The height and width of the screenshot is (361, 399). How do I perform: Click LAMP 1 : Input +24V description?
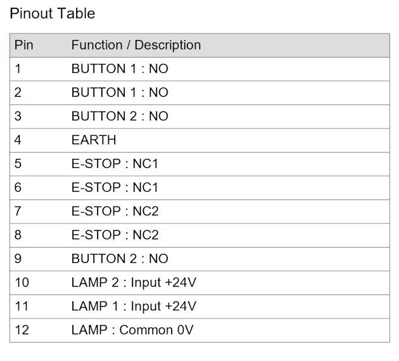(134, 307)
